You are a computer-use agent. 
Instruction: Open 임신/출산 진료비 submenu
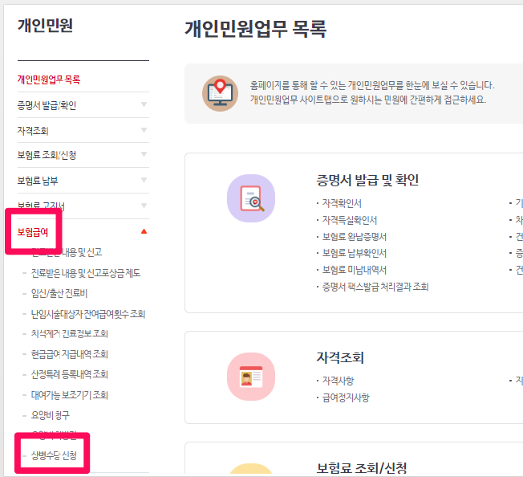[59, 293]
